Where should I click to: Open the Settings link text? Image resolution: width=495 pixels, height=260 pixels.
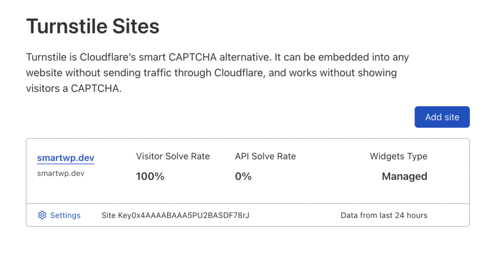pyautogui.click(x=65, y=215)
